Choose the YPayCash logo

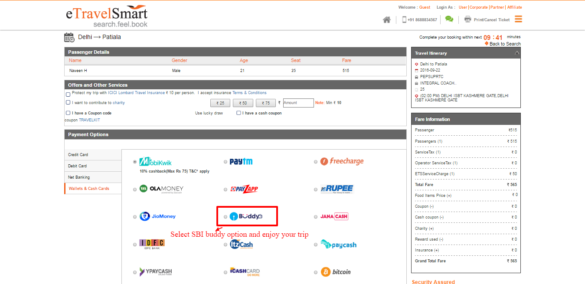[156, 272]
